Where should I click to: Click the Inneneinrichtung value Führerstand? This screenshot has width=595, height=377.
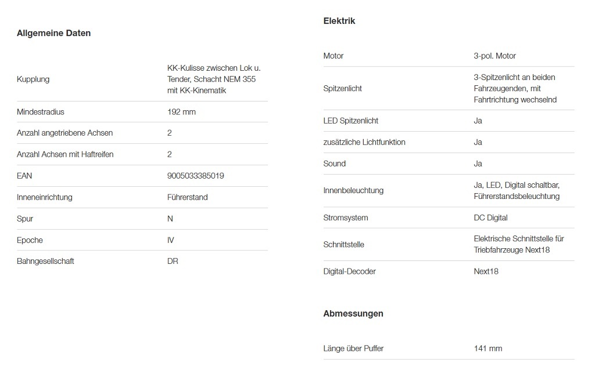tap(188, 197)
